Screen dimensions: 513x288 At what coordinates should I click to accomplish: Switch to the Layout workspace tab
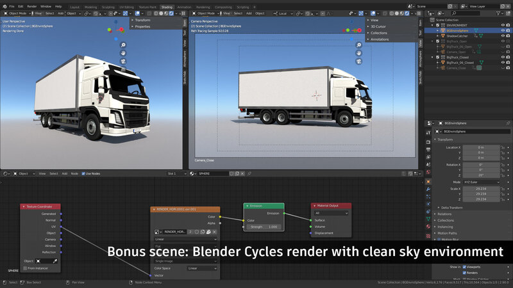click(74, 6)
